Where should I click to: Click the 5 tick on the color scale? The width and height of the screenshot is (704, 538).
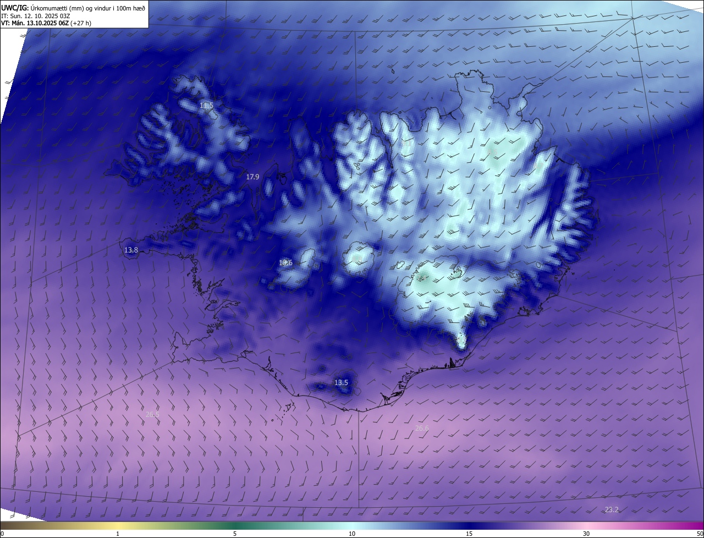coord(235,534)
